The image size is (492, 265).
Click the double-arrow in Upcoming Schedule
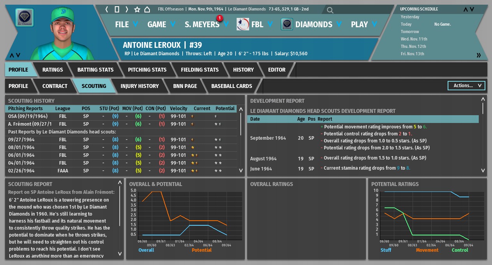pyautogui.click(x=479, y=55)
